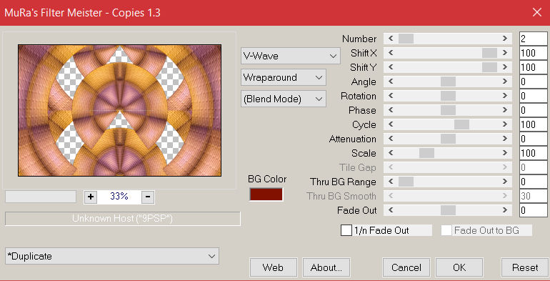Click the Shift Y slider right arrow

click(505, 67)
